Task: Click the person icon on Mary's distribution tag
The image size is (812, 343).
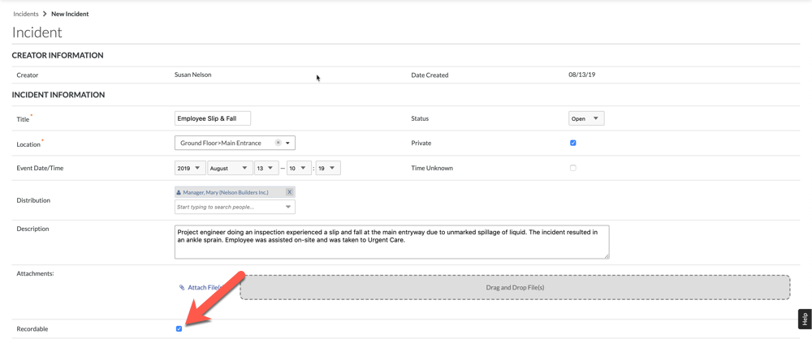Action: point(179,192)
